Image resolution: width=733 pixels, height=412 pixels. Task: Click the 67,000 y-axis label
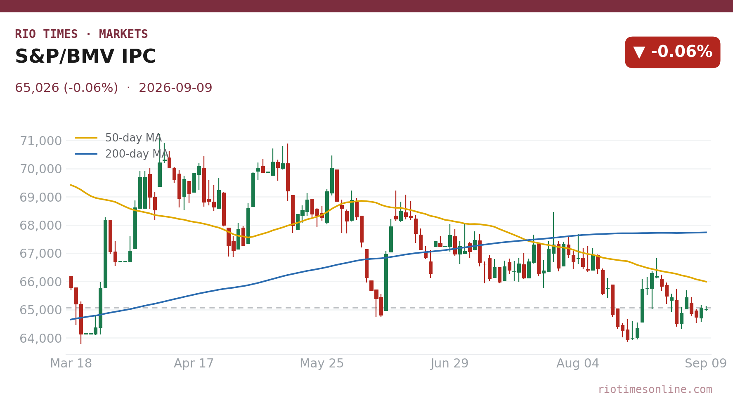point(41,254)
